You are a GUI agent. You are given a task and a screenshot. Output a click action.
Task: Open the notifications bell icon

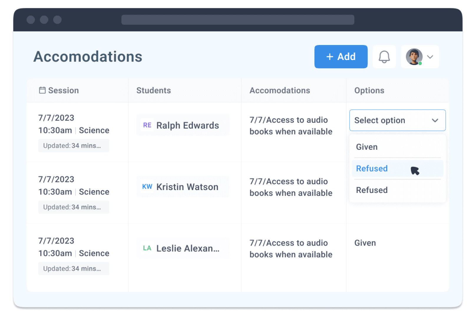pos(384,57)
